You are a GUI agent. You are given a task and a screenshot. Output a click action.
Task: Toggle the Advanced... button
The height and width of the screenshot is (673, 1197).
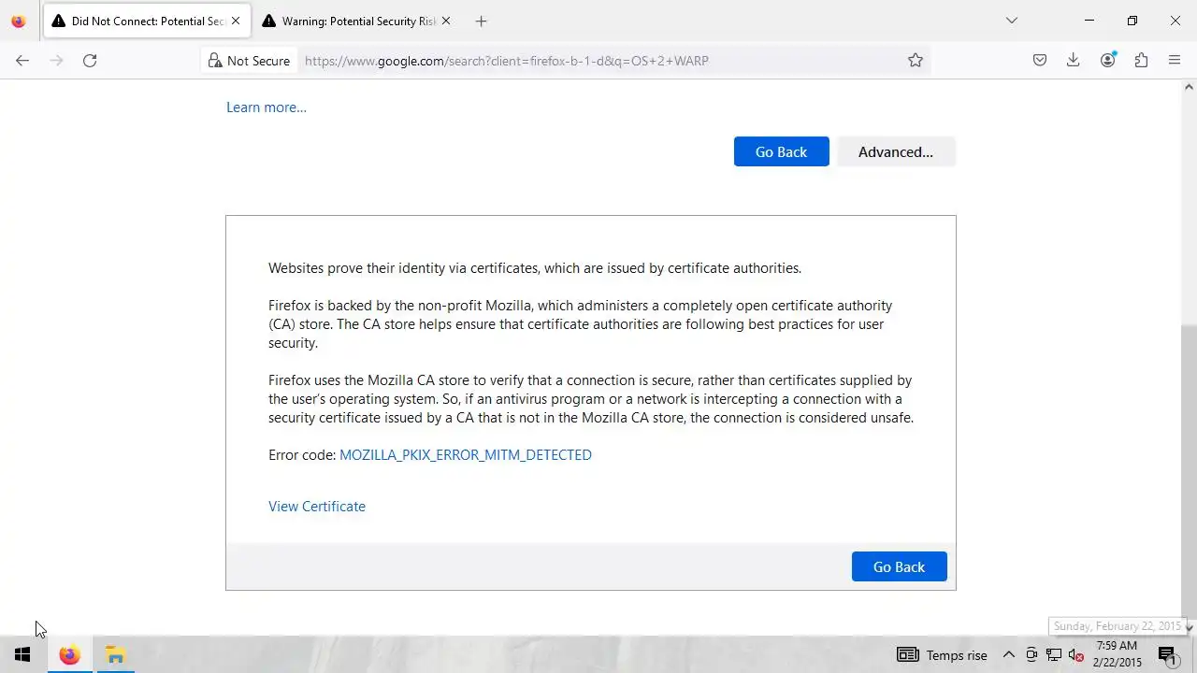point(896,151)
